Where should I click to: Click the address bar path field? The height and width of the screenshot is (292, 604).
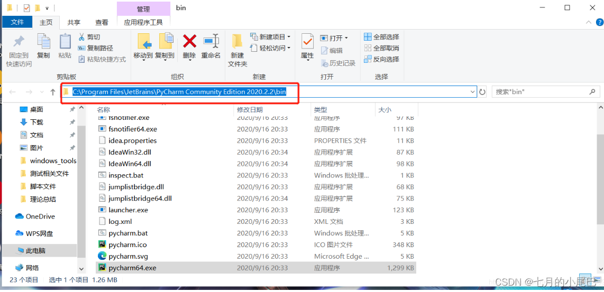click(x=268, y=92)
